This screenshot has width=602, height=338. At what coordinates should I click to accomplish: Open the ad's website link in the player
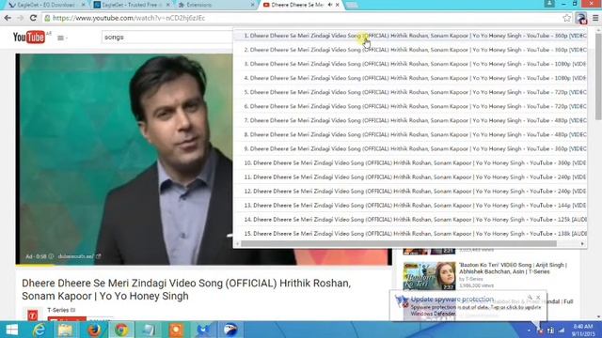[x=79, y=256]
